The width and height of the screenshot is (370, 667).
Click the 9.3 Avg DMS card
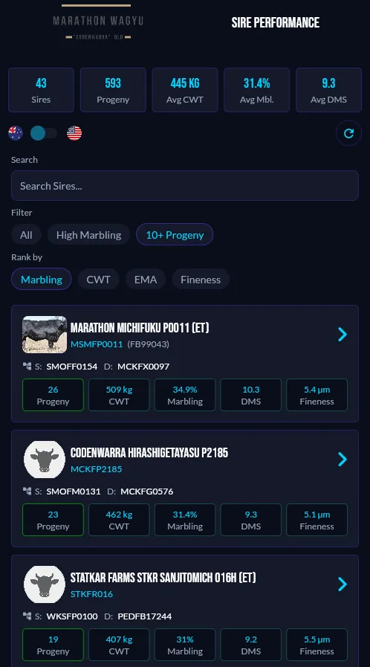[x=329, y=90]
